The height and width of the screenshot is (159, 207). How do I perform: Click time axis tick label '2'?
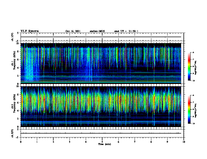click(x=53, y=142)
